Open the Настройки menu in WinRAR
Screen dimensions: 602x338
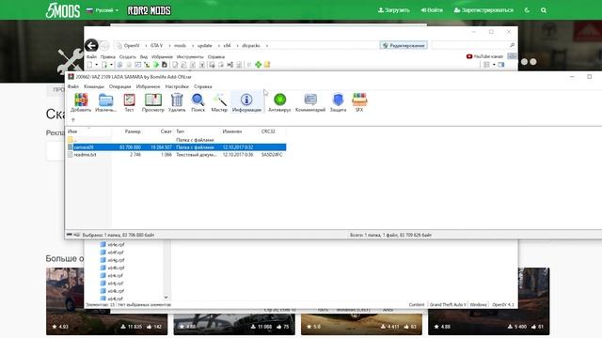click(x=177, y=86)
